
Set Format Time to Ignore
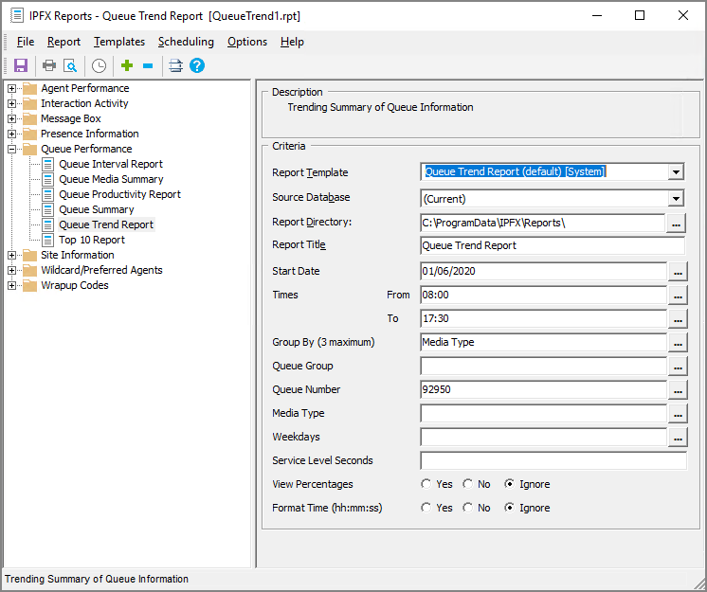tap(509, 508)
